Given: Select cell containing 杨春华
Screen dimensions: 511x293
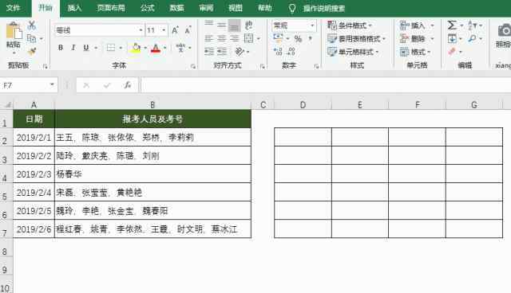Looking at the screenshot, I should [153, 174].
